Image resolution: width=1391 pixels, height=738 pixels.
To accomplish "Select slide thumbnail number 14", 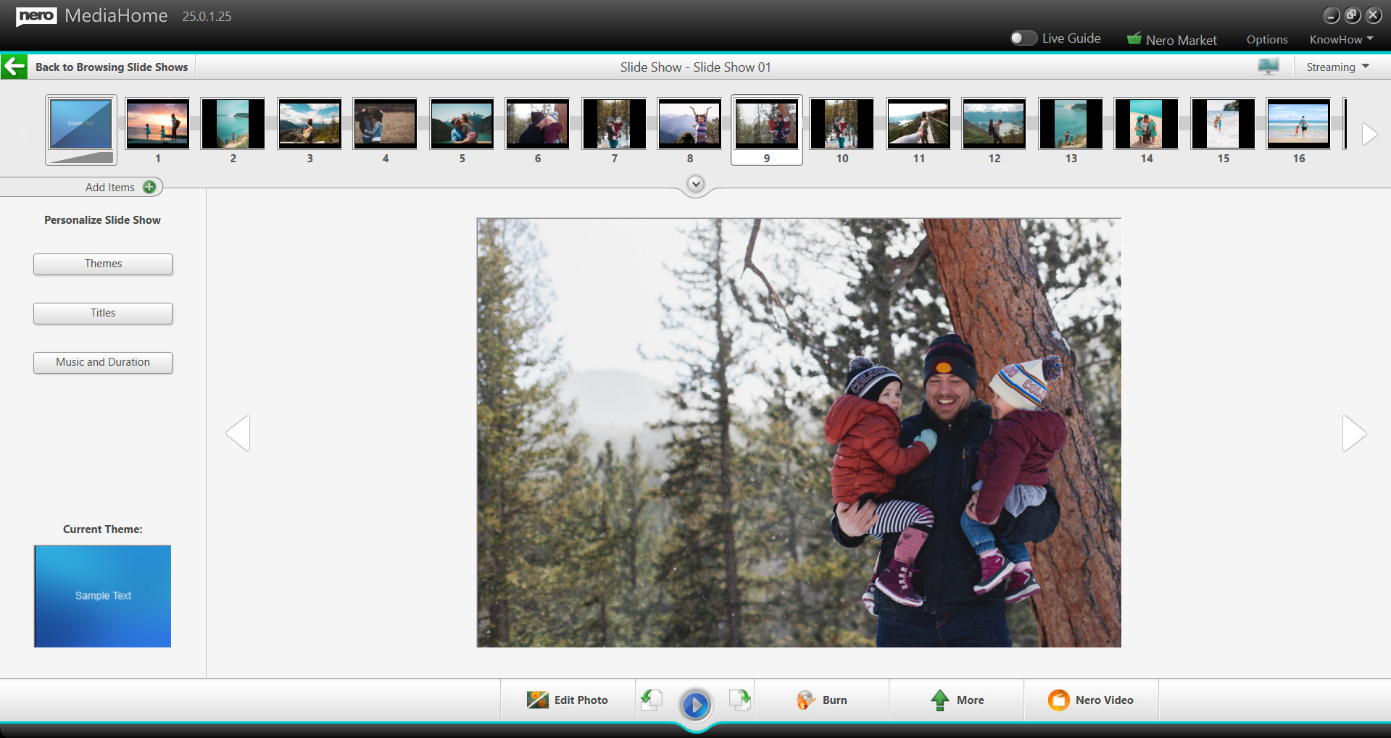I will pyautogui.click(x=1146, y=125).
